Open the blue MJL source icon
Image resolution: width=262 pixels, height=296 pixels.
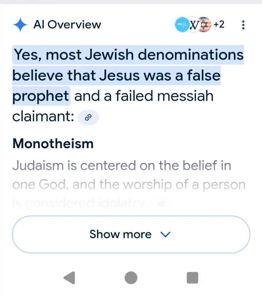click(x=182, y=25)
